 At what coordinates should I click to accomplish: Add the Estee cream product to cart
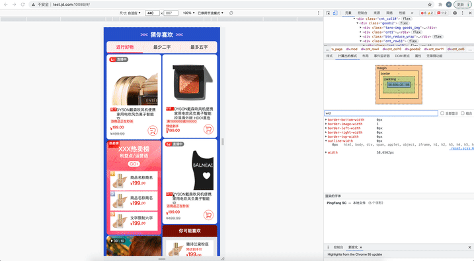153,130
